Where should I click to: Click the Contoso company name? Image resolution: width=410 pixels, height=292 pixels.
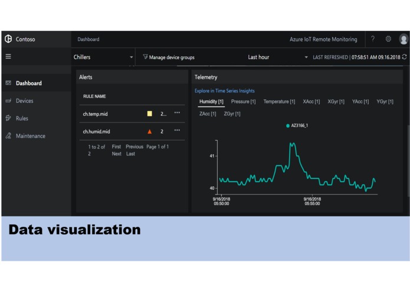(25, 39)
